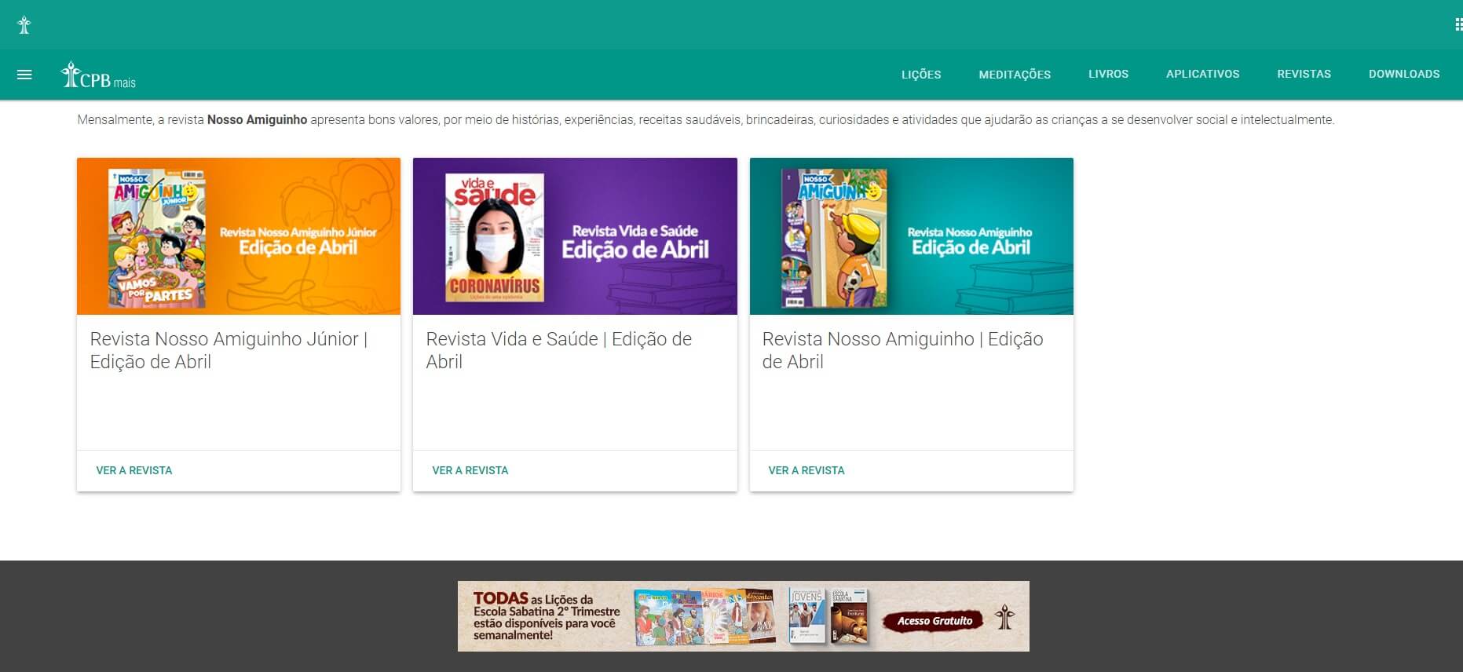Click the emblem on the Escola Sabatina banner

[1004, 618]
